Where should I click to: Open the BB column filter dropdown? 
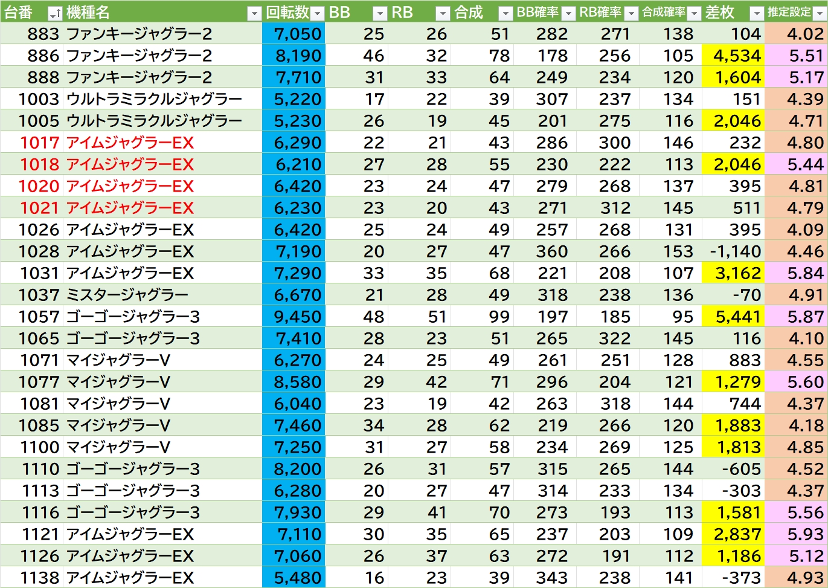(380, 13)
